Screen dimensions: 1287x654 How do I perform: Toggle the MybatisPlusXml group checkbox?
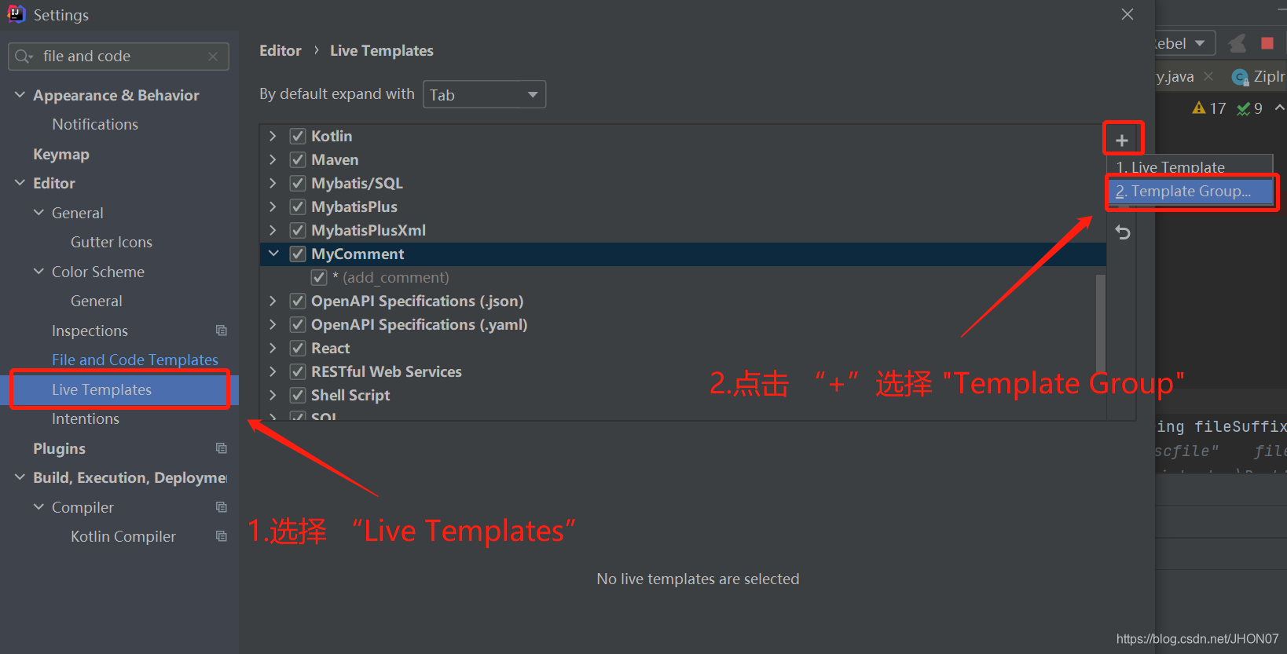click(x=298, y=230)
